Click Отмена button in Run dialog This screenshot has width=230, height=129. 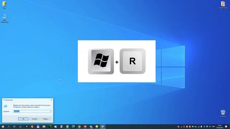click(34, 119)
